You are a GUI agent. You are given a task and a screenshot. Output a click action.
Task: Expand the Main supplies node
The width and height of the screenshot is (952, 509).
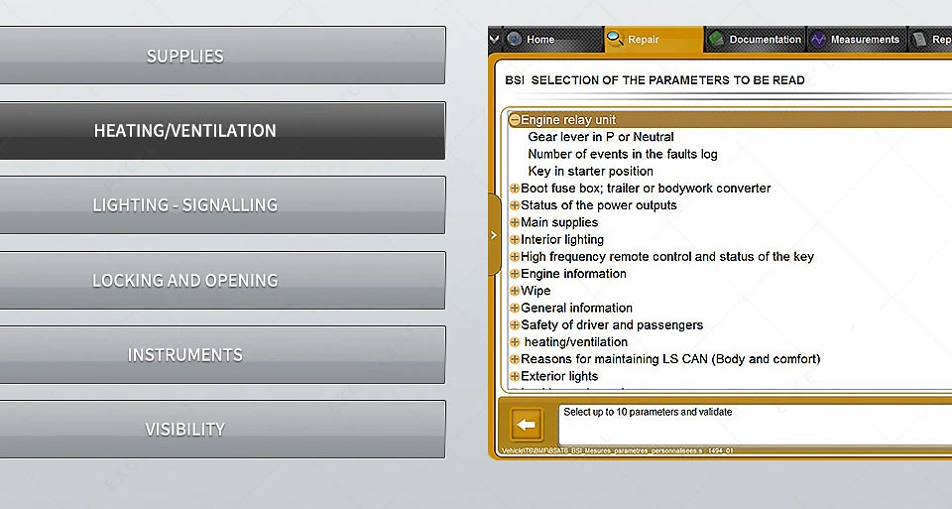click(515, 222)
